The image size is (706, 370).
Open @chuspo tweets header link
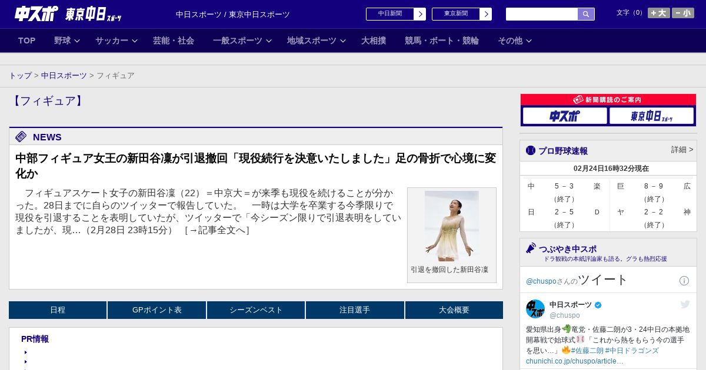pos(577,280)
